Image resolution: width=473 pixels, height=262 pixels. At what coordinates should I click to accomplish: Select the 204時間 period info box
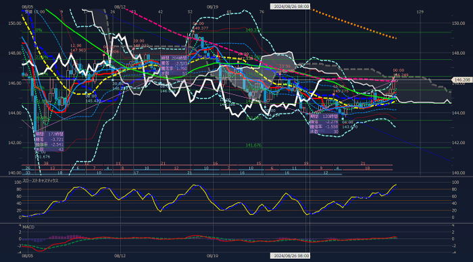tap(174, 65)
